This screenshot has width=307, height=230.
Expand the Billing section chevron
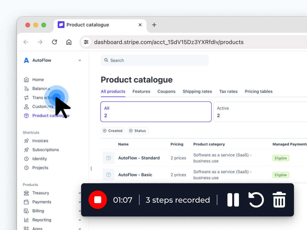80,211
